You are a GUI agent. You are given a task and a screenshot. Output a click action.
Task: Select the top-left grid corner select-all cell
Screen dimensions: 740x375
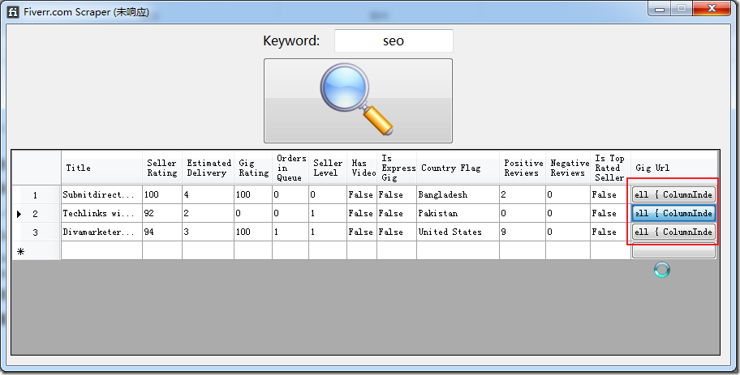coord(37,168)
